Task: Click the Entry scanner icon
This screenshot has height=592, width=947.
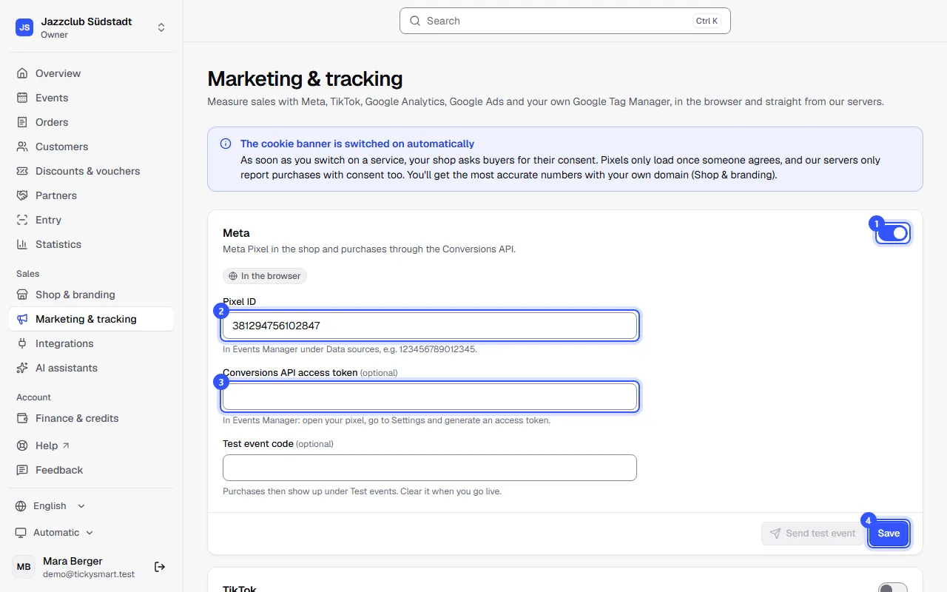Action: coord(22,220)
